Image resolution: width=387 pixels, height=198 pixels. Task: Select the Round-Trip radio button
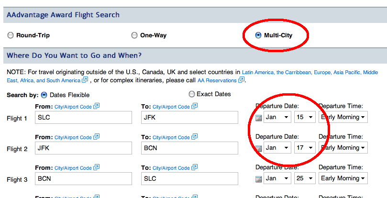pos(11,35)
